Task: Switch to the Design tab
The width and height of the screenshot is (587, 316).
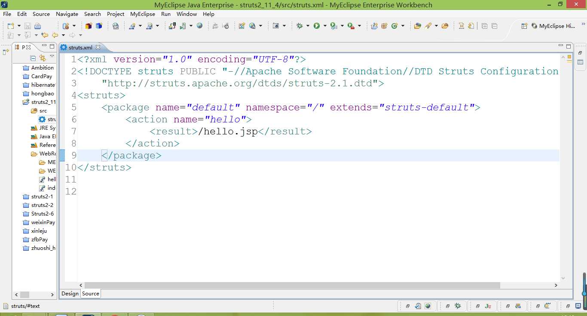Action: click(x=70, y=294)
